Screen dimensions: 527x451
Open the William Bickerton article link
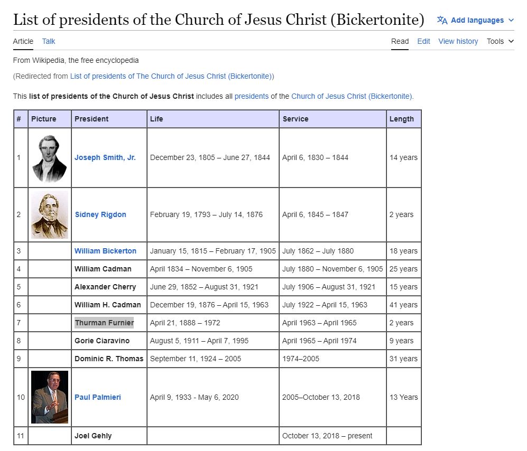[105, 251]
